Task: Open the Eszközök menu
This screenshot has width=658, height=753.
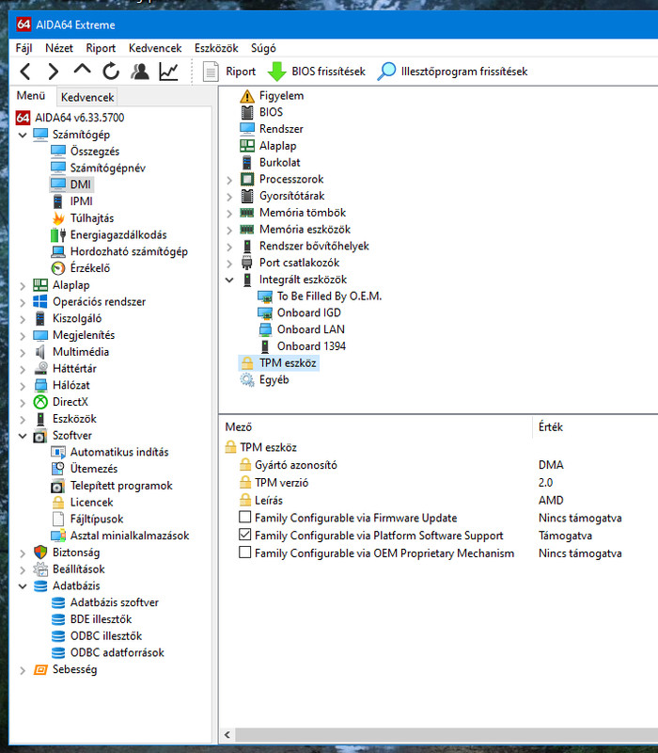Action: (x=216, y=48)
